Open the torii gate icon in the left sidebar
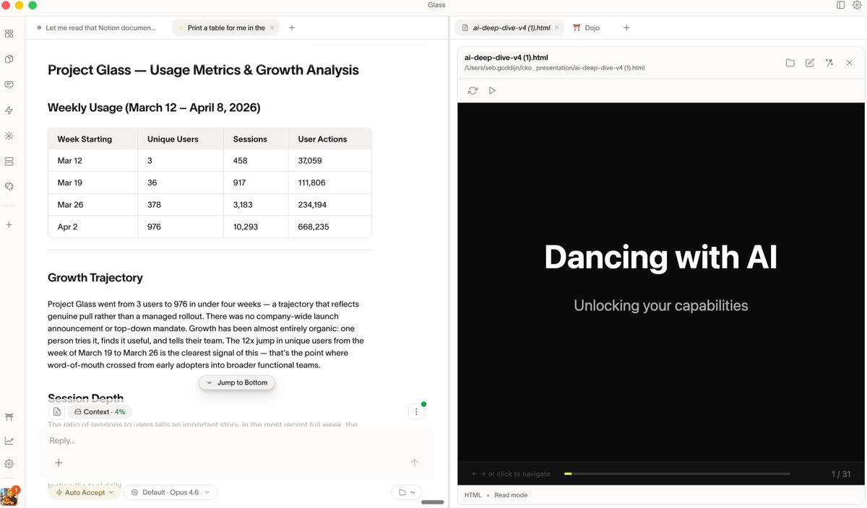This screenshot has height=508, width=867. point(9,417)
